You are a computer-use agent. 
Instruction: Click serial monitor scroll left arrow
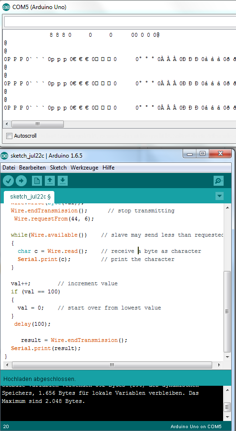(7, 124)
